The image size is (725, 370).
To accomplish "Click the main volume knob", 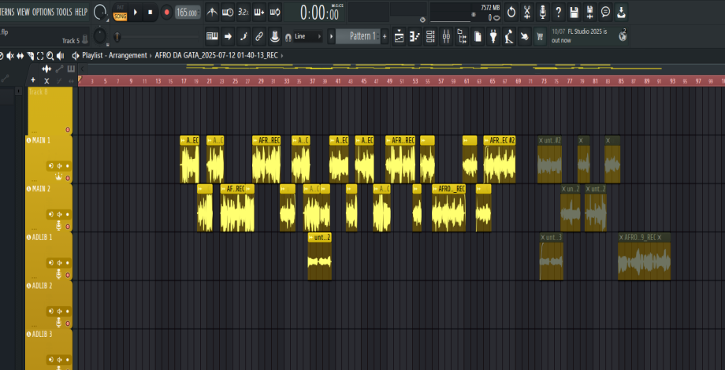I will (100, 12).
